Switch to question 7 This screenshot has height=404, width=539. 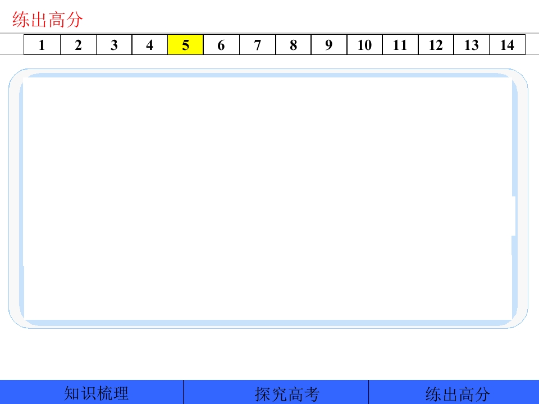(258, 45)
